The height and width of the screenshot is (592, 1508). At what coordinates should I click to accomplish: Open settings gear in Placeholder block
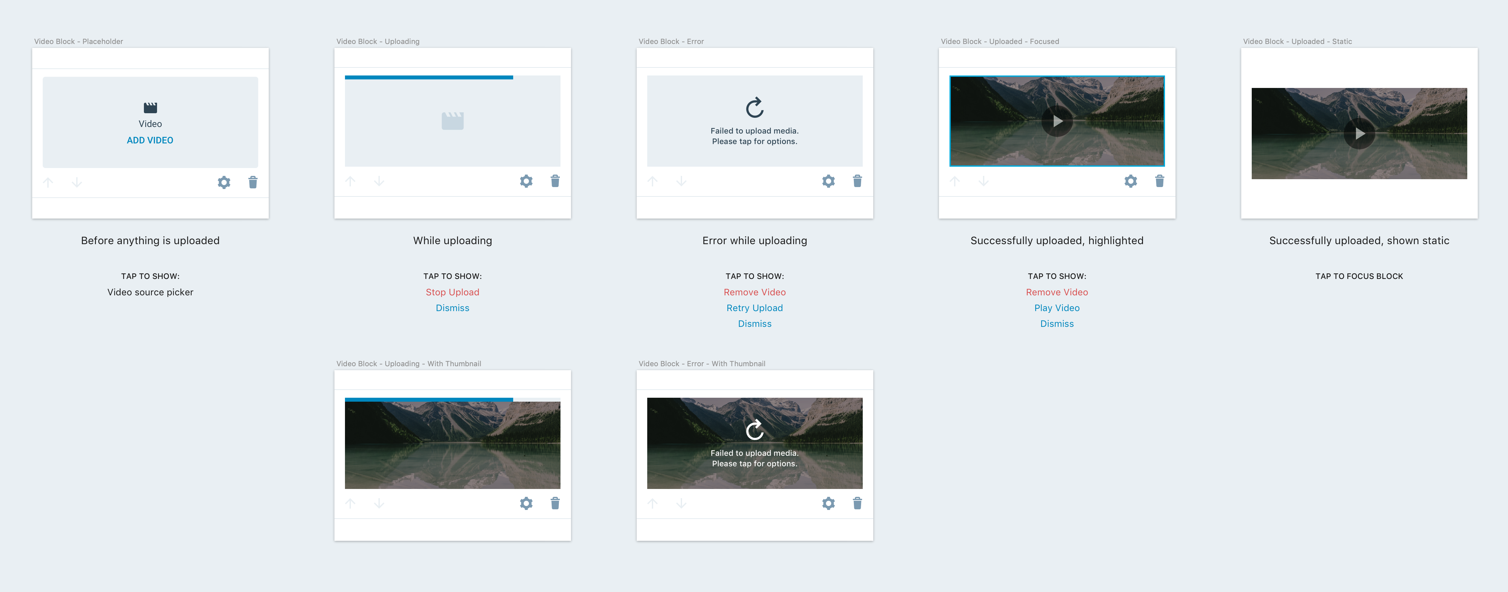(x=224, y=182)
